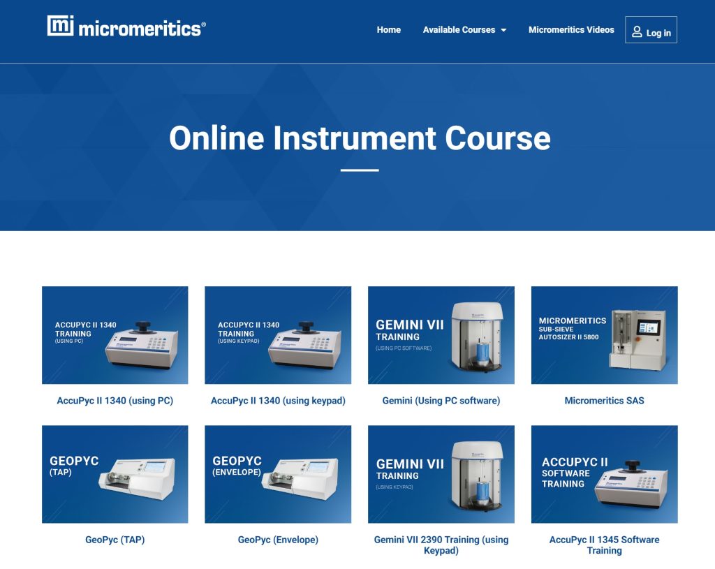Open AccuPyc II 1345 Software Training link

(604, 545)
